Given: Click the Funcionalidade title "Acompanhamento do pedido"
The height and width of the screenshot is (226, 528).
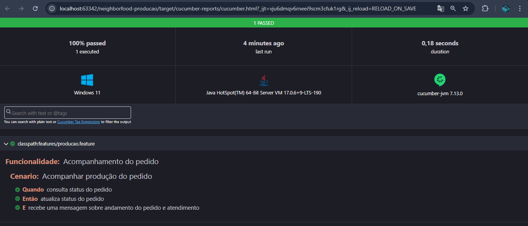Looking at the screenshot, I should pos(111,161).
